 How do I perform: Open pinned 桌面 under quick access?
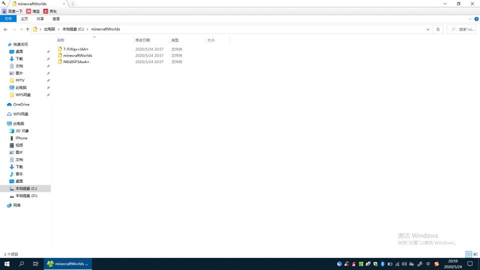tap(16, 51)
